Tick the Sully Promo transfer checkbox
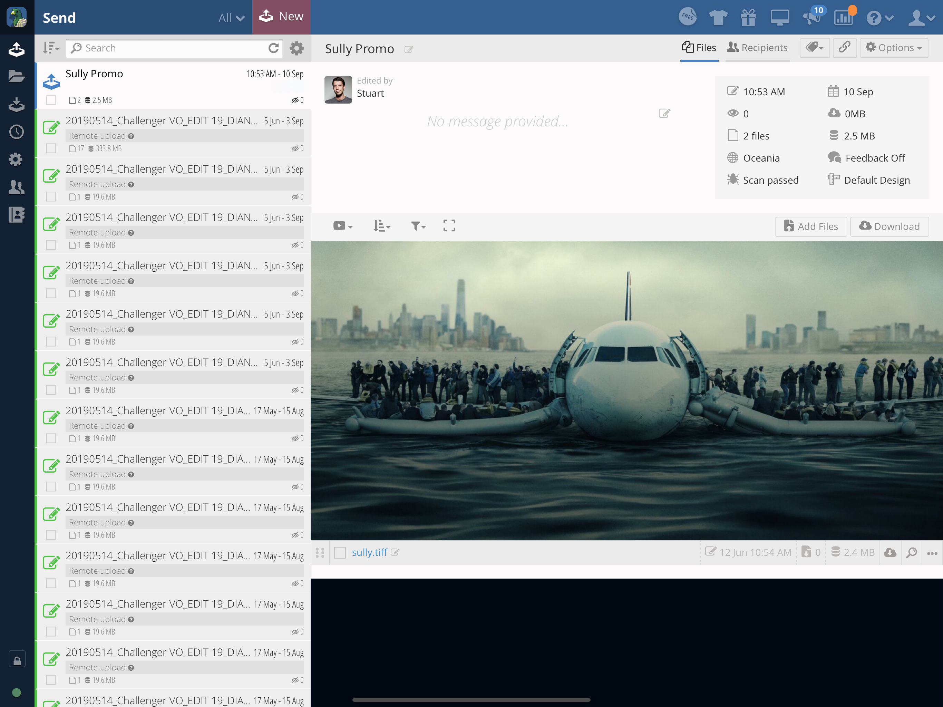Screen dimensions: 943x707 (51, 100)
